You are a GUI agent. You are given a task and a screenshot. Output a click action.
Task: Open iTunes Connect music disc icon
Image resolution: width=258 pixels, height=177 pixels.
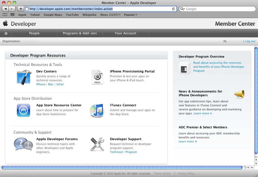[x=97, y=111]
